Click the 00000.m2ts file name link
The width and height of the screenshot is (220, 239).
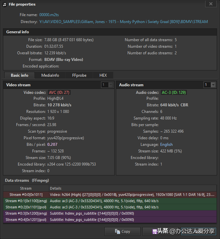tap(49, 15)
